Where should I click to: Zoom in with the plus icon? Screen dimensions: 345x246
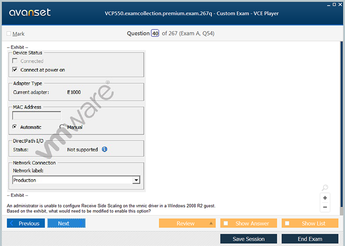(x=325, y=198)
